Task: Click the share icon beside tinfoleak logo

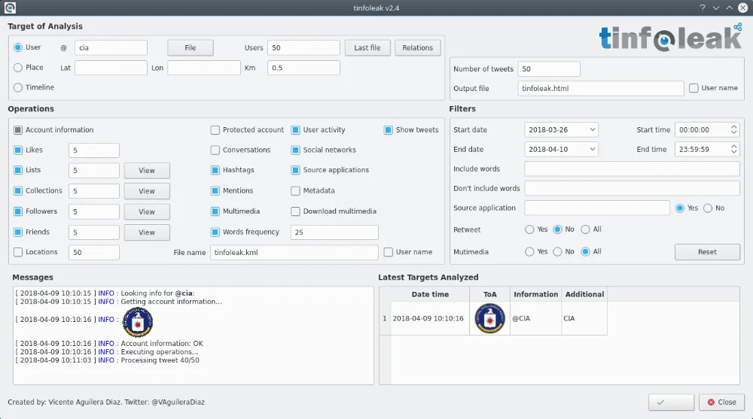Action: (737, 27)
